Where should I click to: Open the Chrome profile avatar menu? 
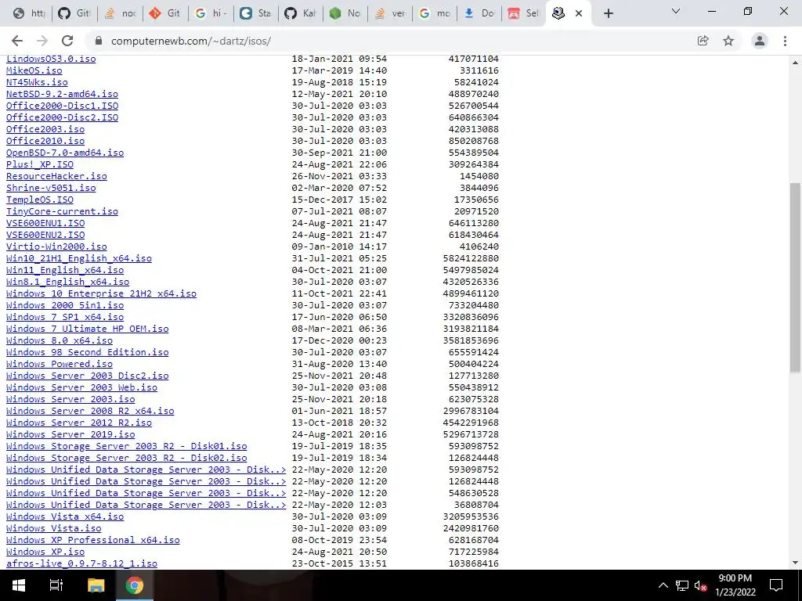click(x=760, y=41)
